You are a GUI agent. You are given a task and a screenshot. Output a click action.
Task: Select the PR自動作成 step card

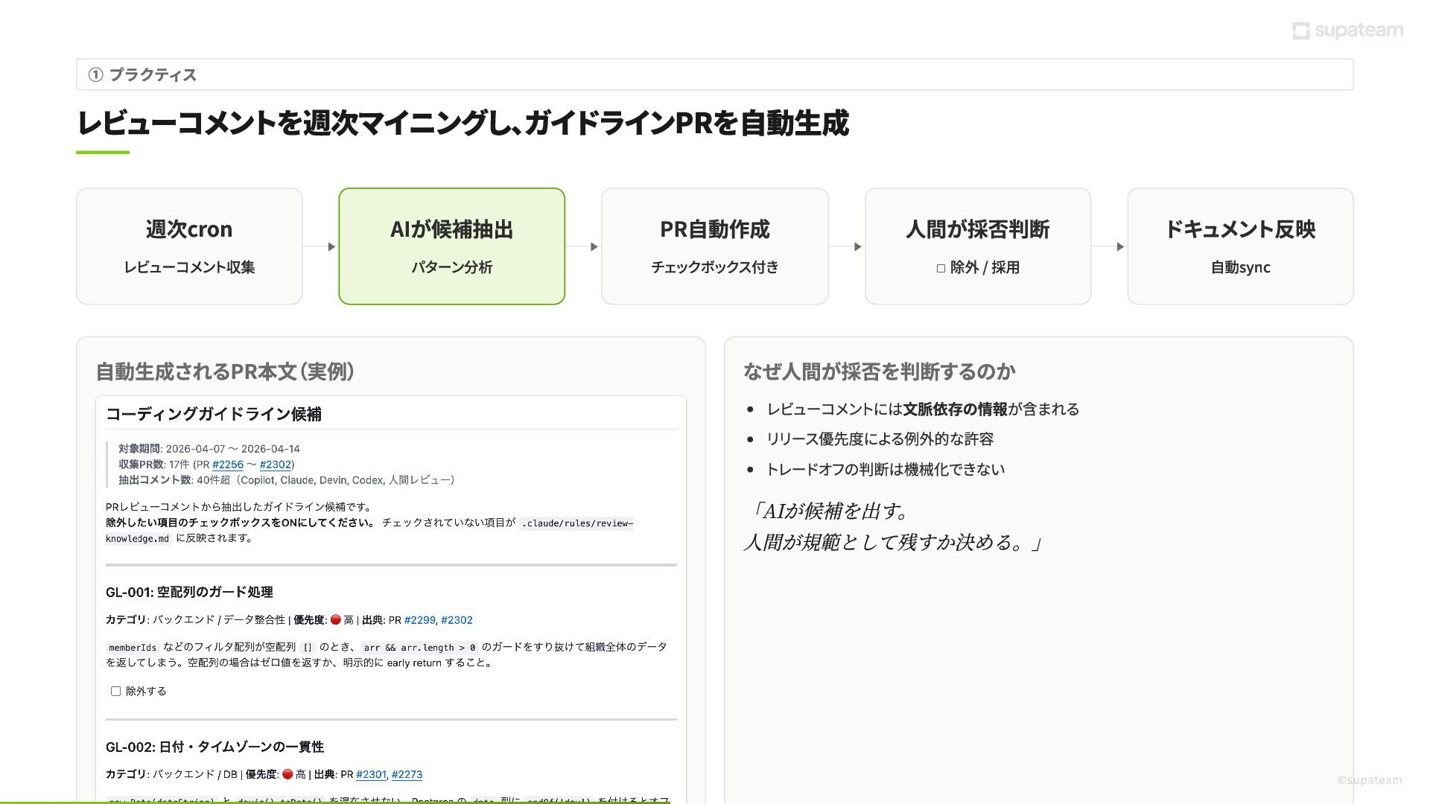(x=714, y=246)
